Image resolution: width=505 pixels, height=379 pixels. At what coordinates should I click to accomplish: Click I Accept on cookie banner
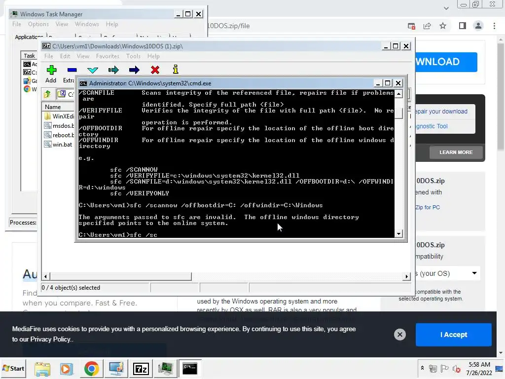[454, 335]
